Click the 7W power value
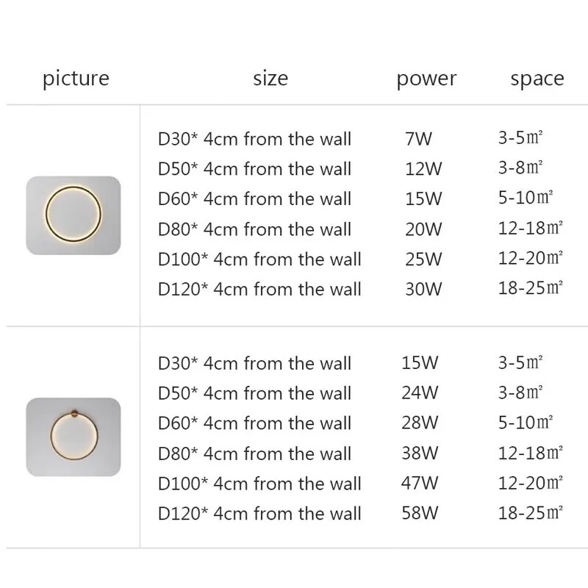Viewport: 588px width, 588px height. coord(418,139)
